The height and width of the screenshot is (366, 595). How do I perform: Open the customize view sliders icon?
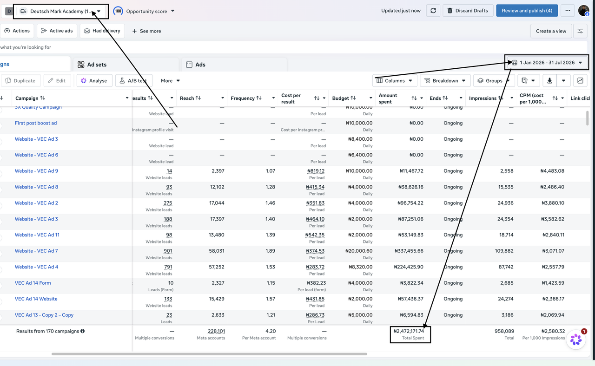tap(580, 31)
